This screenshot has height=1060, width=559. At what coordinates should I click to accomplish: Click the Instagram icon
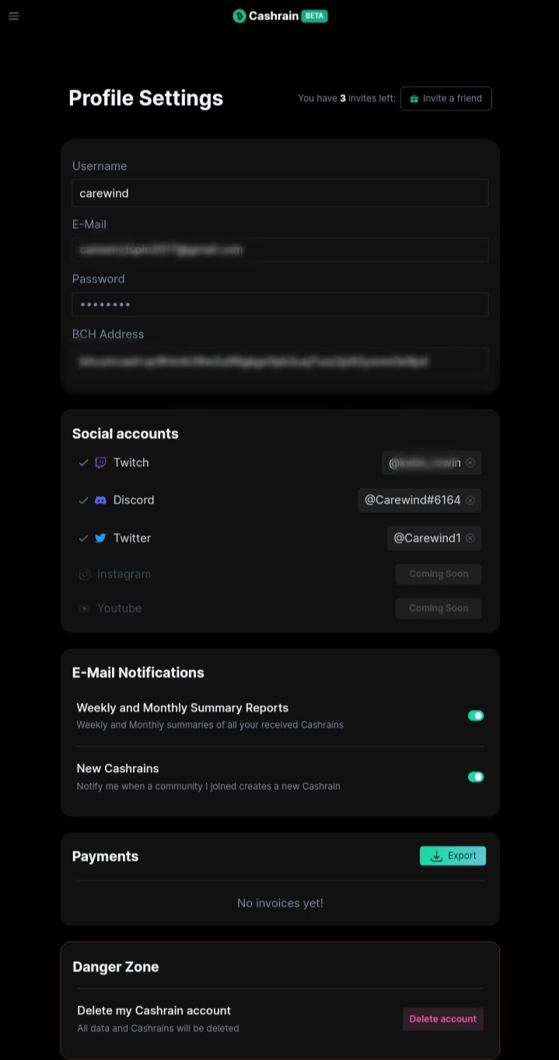pyautogui.click(x=85, y=574)
